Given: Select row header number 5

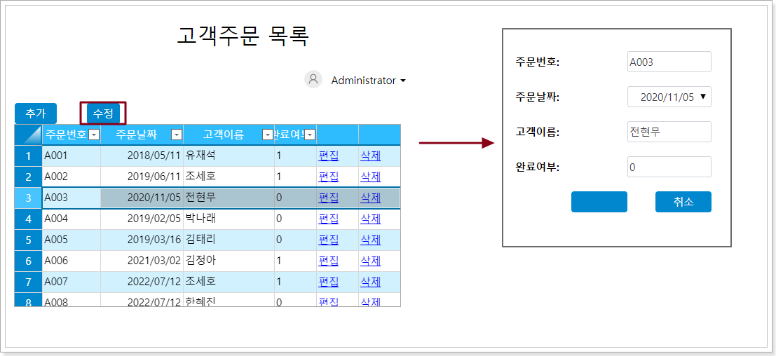Looking at the screenshot, I should click(29, 240).
